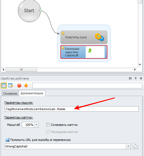Click the horizontal scrollbar thumb in canvas

coord(21,69)
